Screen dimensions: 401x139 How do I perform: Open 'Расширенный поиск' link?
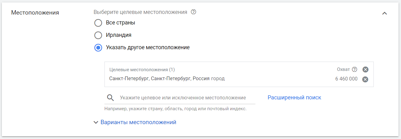294,98
